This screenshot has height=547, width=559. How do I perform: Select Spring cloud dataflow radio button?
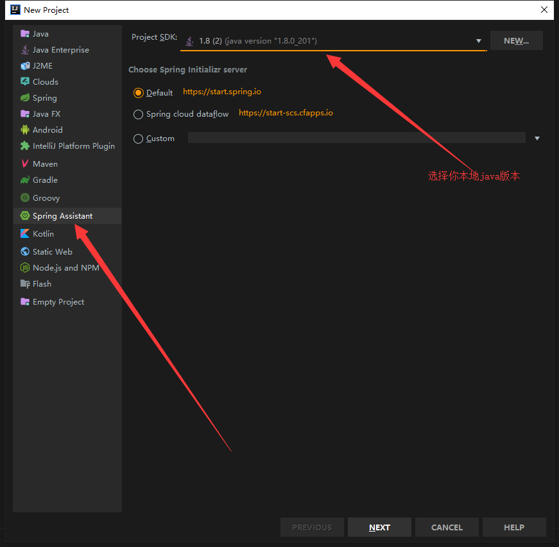coord(139,114)
